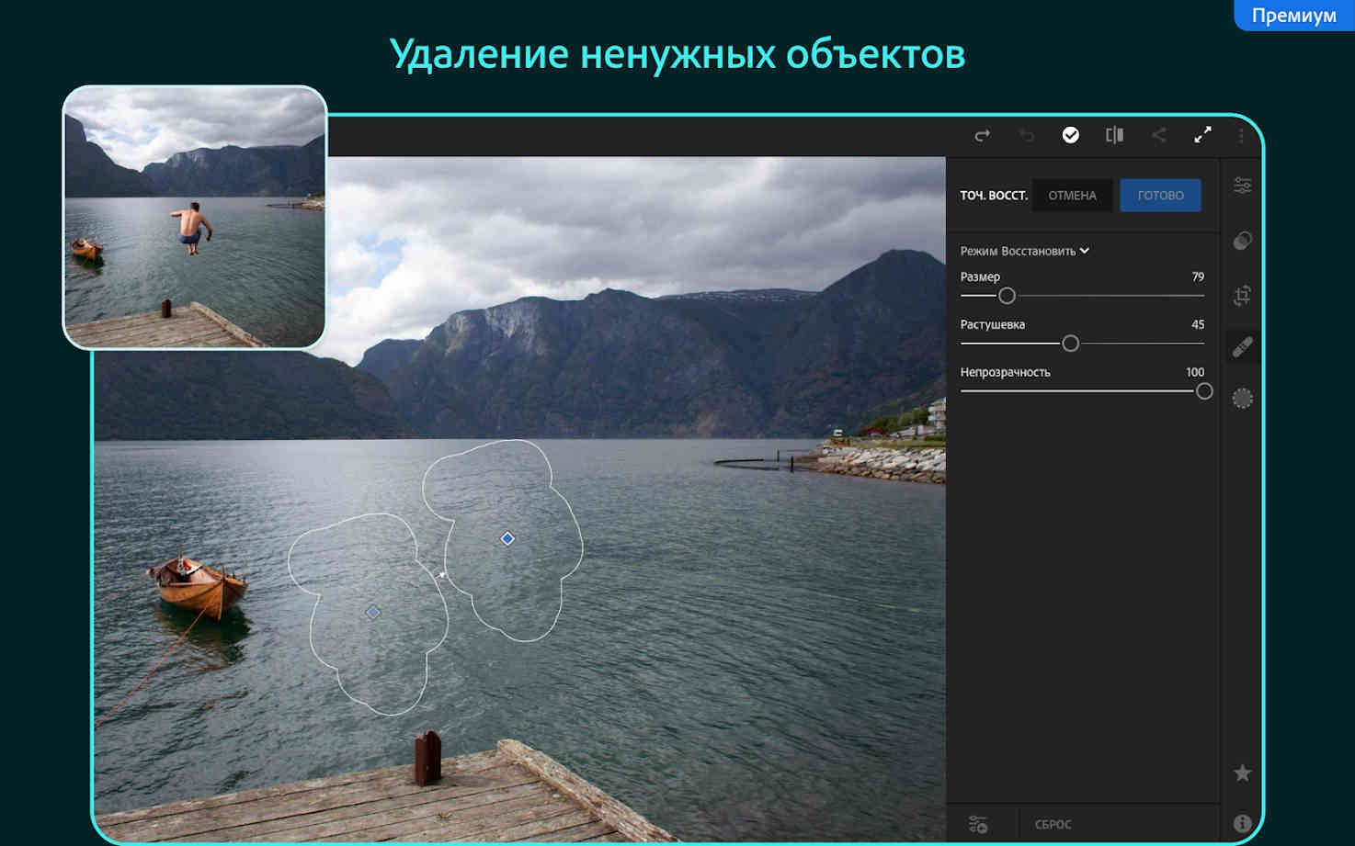Click ОТМЕНА to cancel healing
The image size is (1355, 846).
(x=1072, y=196)
